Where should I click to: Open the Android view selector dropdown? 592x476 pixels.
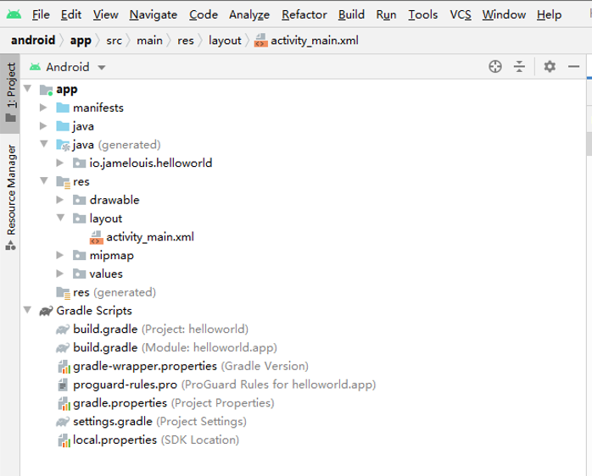click(68, 67)
